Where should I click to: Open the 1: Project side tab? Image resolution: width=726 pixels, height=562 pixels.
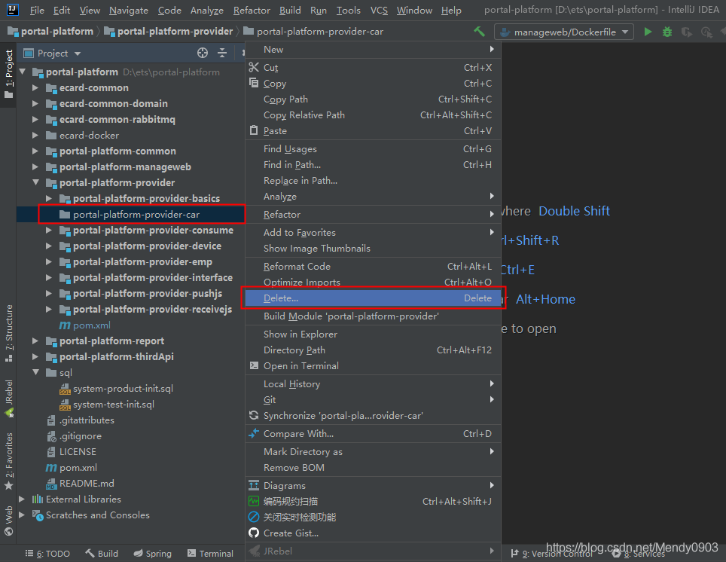[9, 74]
